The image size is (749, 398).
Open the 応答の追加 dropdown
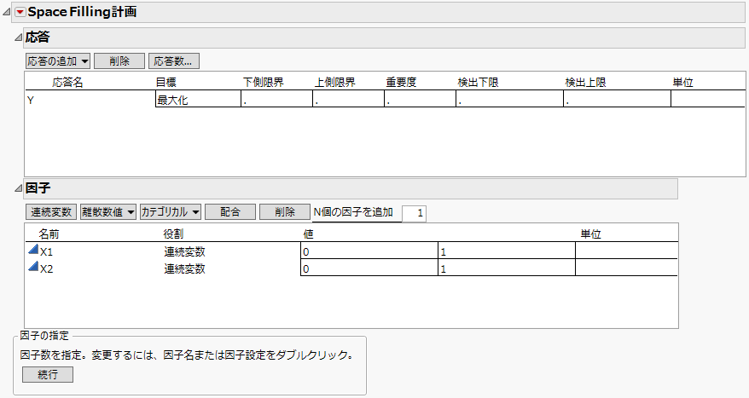coord(58,61)
